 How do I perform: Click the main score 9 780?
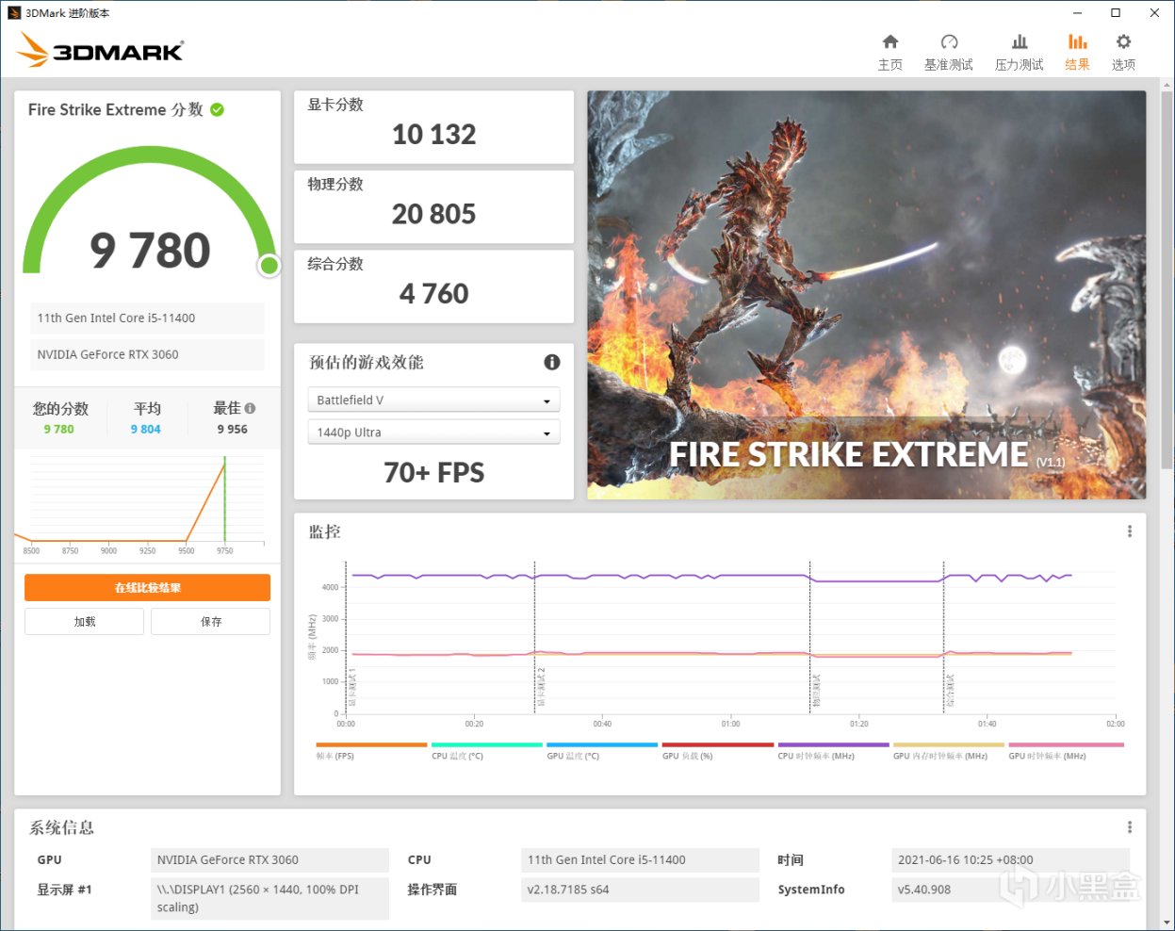(150, 251)
